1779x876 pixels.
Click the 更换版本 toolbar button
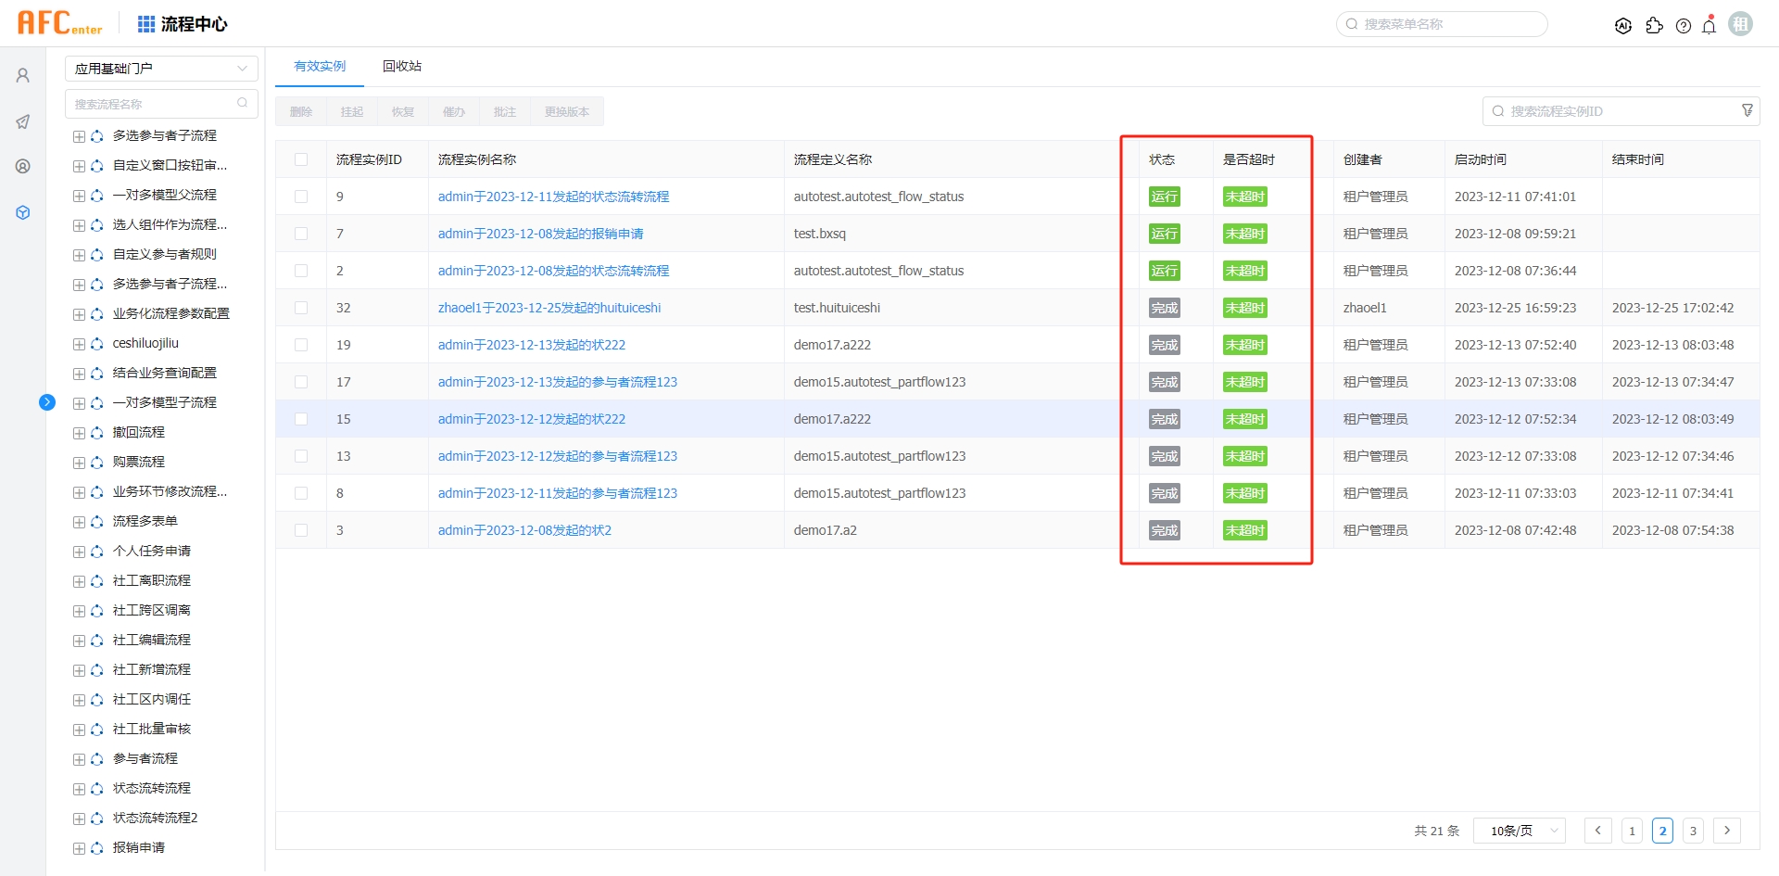pyautogui.click(x=566, y=111)
